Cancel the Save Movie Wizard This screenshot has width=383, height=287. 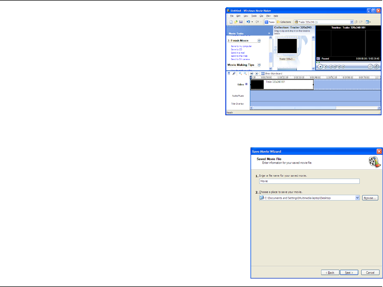click(370, 272)
